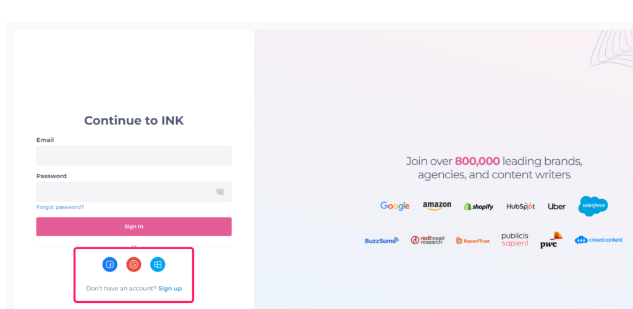Open the Forgot password link
633x309 pixels.
60,207
